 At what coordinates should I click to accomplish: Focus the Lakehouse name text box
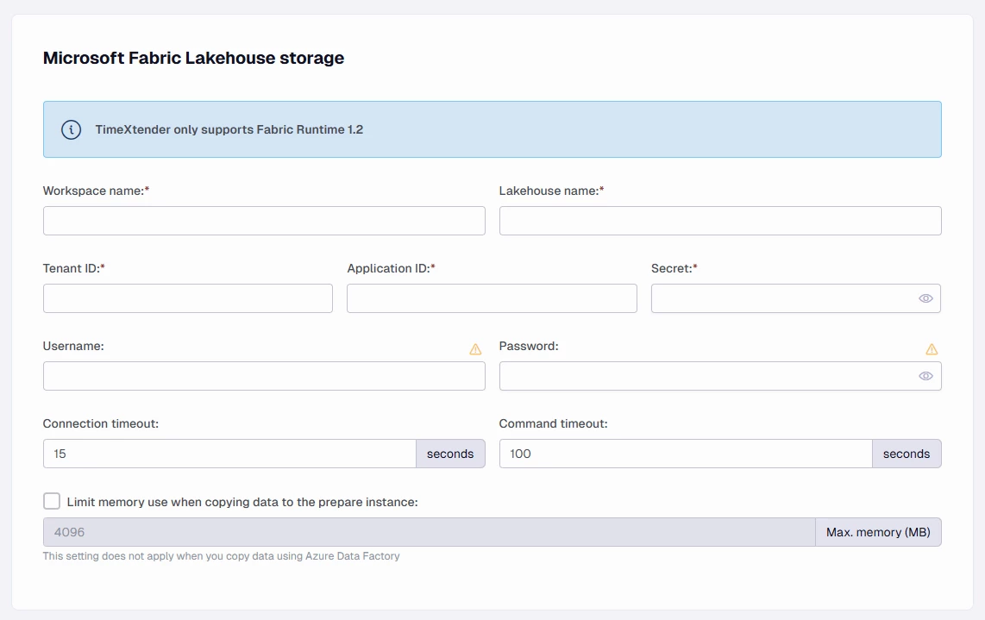click(x=720, y=221)
